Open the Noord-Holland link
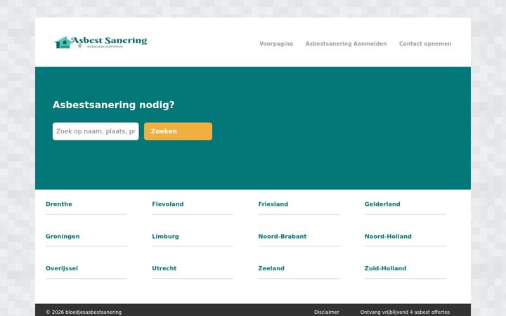Viewport: 506px width, 316px height. (x=388, y=237)
